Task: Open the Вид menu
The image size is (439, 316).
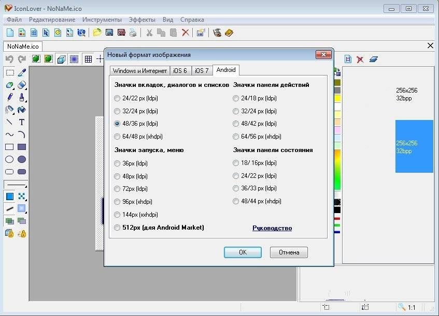Action: click(168, 20)
